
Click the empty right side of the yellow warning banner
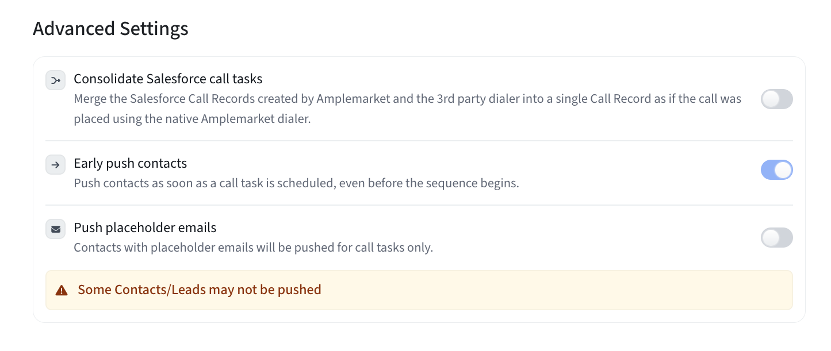(633, 290)
